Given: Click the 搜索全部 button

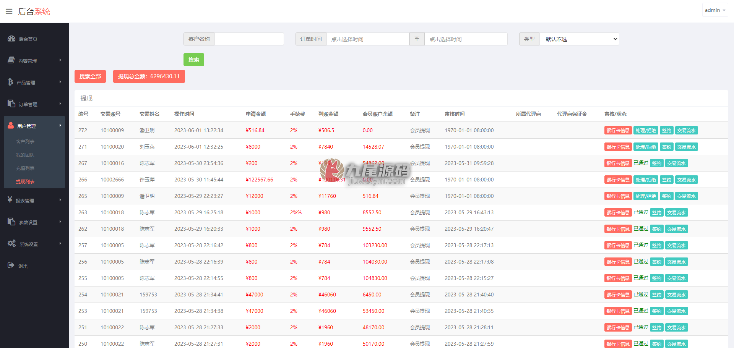Looking at the screenshot, I should (x=90, y=76).
